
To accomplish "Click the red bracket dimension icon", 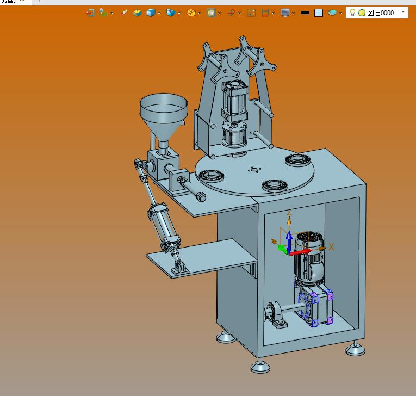I will point(265,13).
